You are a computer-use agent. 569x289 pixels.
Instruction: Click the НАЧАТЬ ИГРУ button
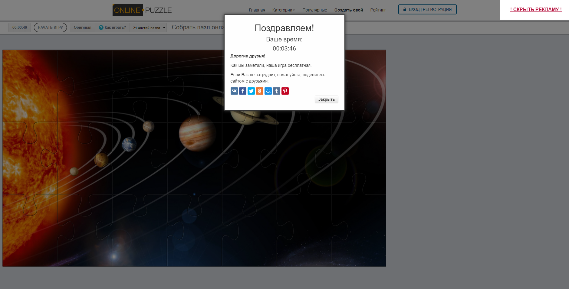[x=50, y=28]
